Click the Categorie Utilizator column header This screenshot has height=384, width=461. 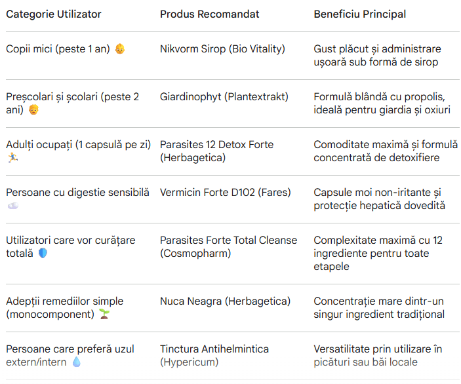coord(54,14)
